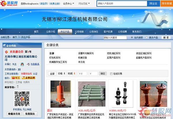Click the maximum price ¥ field
The height and width of the screenshot is (119, 173).
coord(93,74)
